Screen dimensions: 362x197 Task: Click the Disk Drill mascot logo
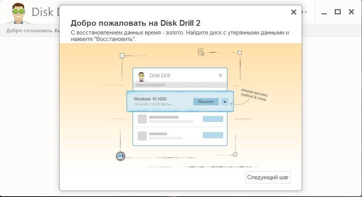19,13
